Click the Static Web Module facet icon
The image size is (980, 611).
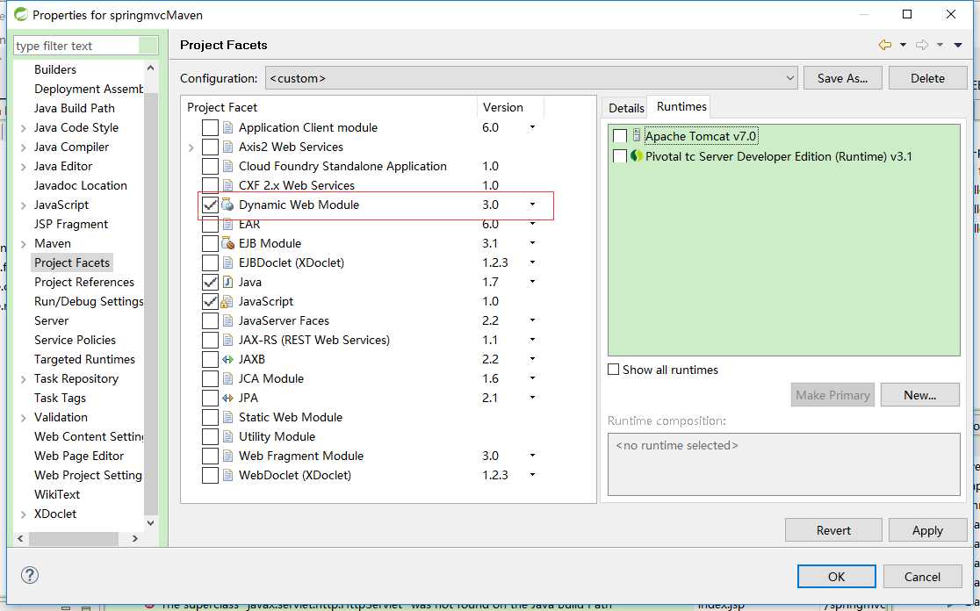[227, 417]
